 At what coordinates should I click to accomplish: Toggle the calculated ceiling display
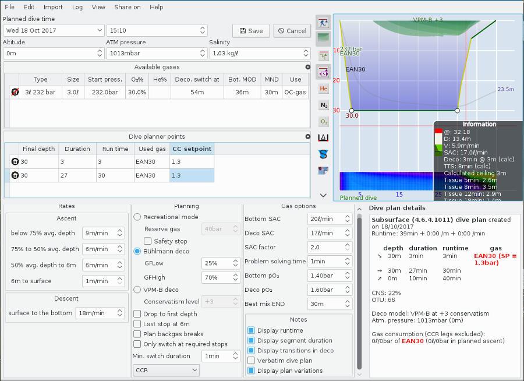pyautogui.click(x=323, y=38)
